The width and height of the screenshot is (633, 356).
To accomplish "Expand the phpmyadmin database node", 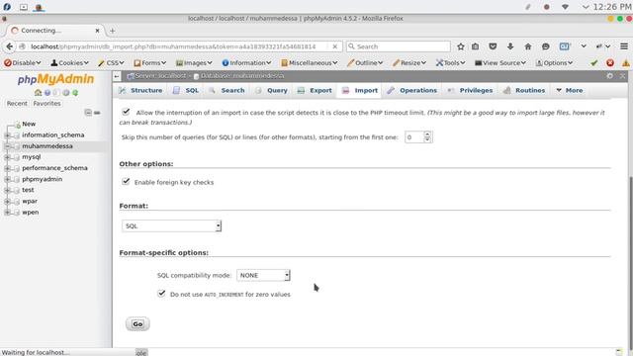I will coord(7,179).
